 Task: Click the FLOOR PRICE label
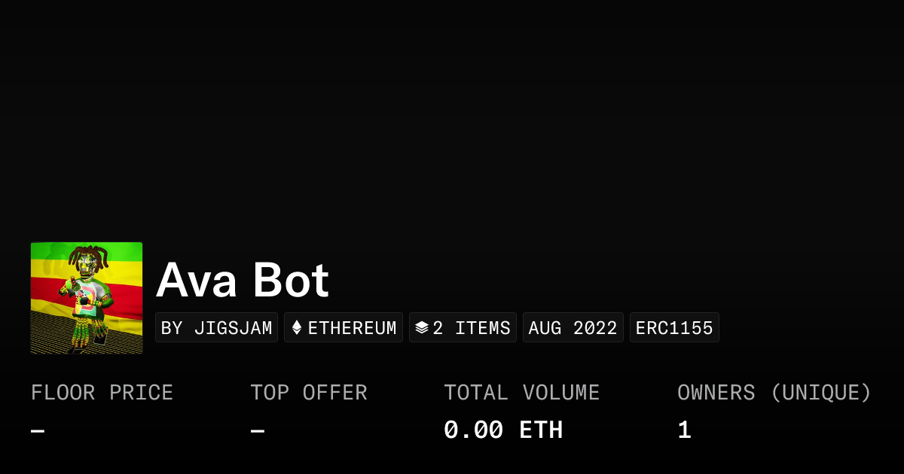[102, 393]
